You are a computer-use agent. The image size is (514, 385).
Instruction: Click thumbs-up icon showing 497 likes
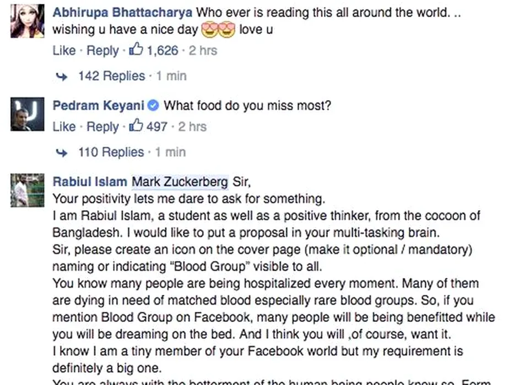click(136, 127)
